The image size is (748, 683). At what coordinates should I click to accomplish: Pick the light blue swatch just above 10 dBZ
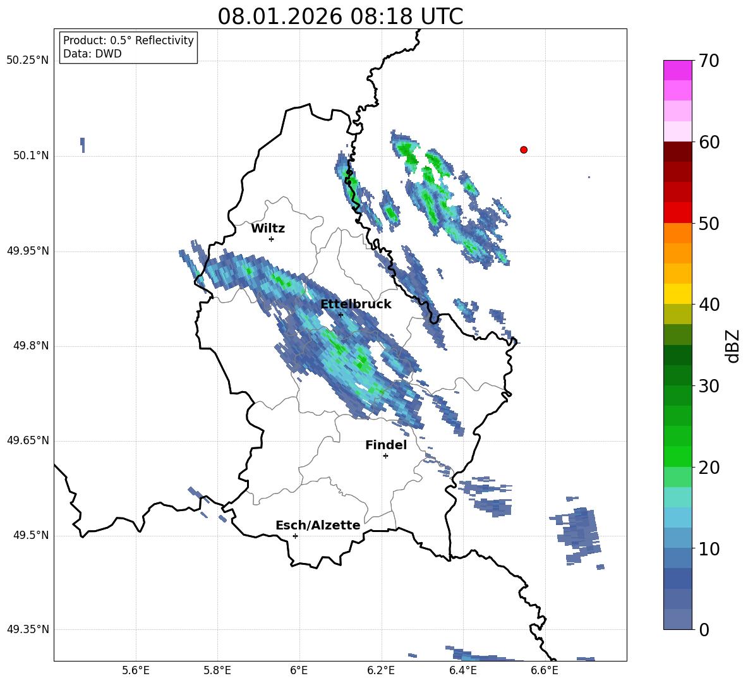pos(678,538)
